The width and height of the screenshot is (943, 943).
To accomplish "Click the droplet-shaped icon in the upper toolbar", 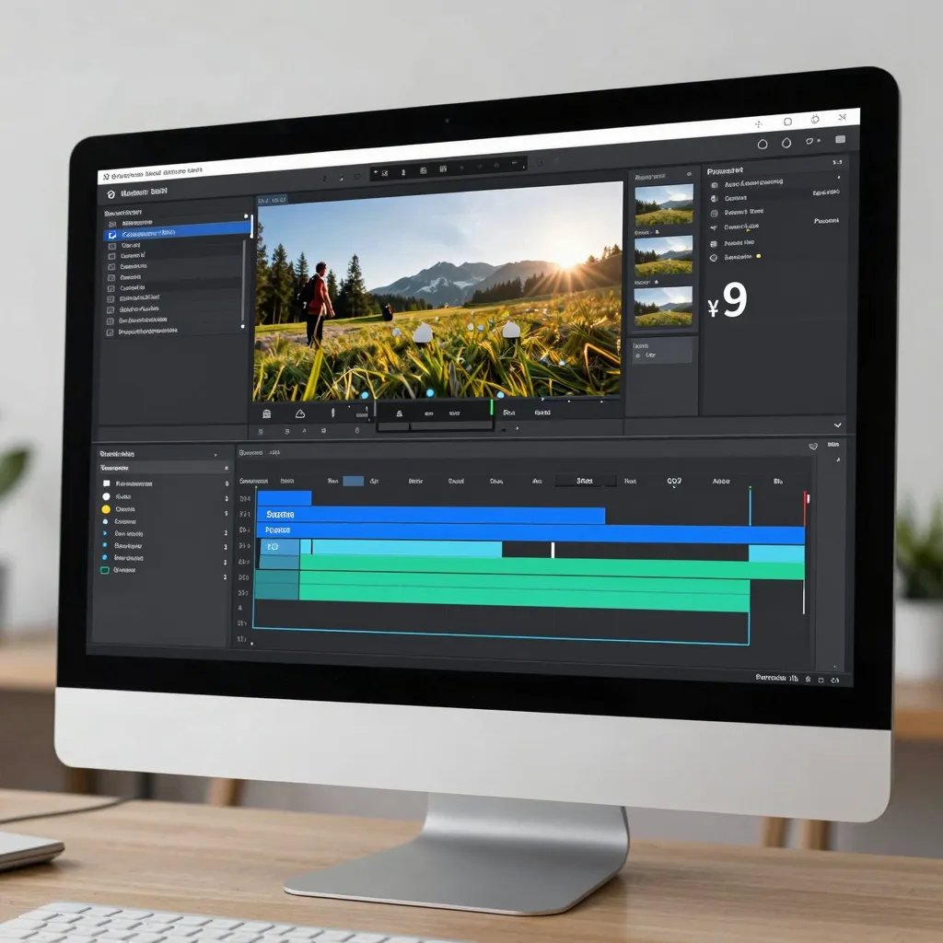I will tap(786, 143).
